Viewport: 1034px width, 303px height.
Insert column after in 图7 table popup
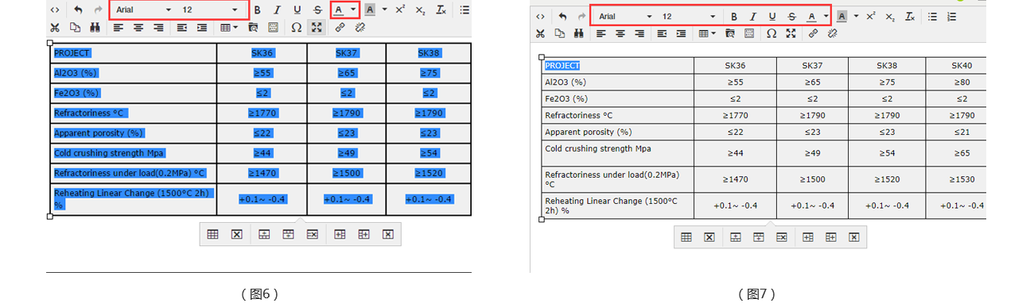point(830,237)
